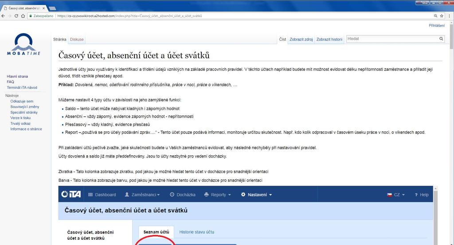Click the wiki search magnifier button

click(x=441, y=39)
